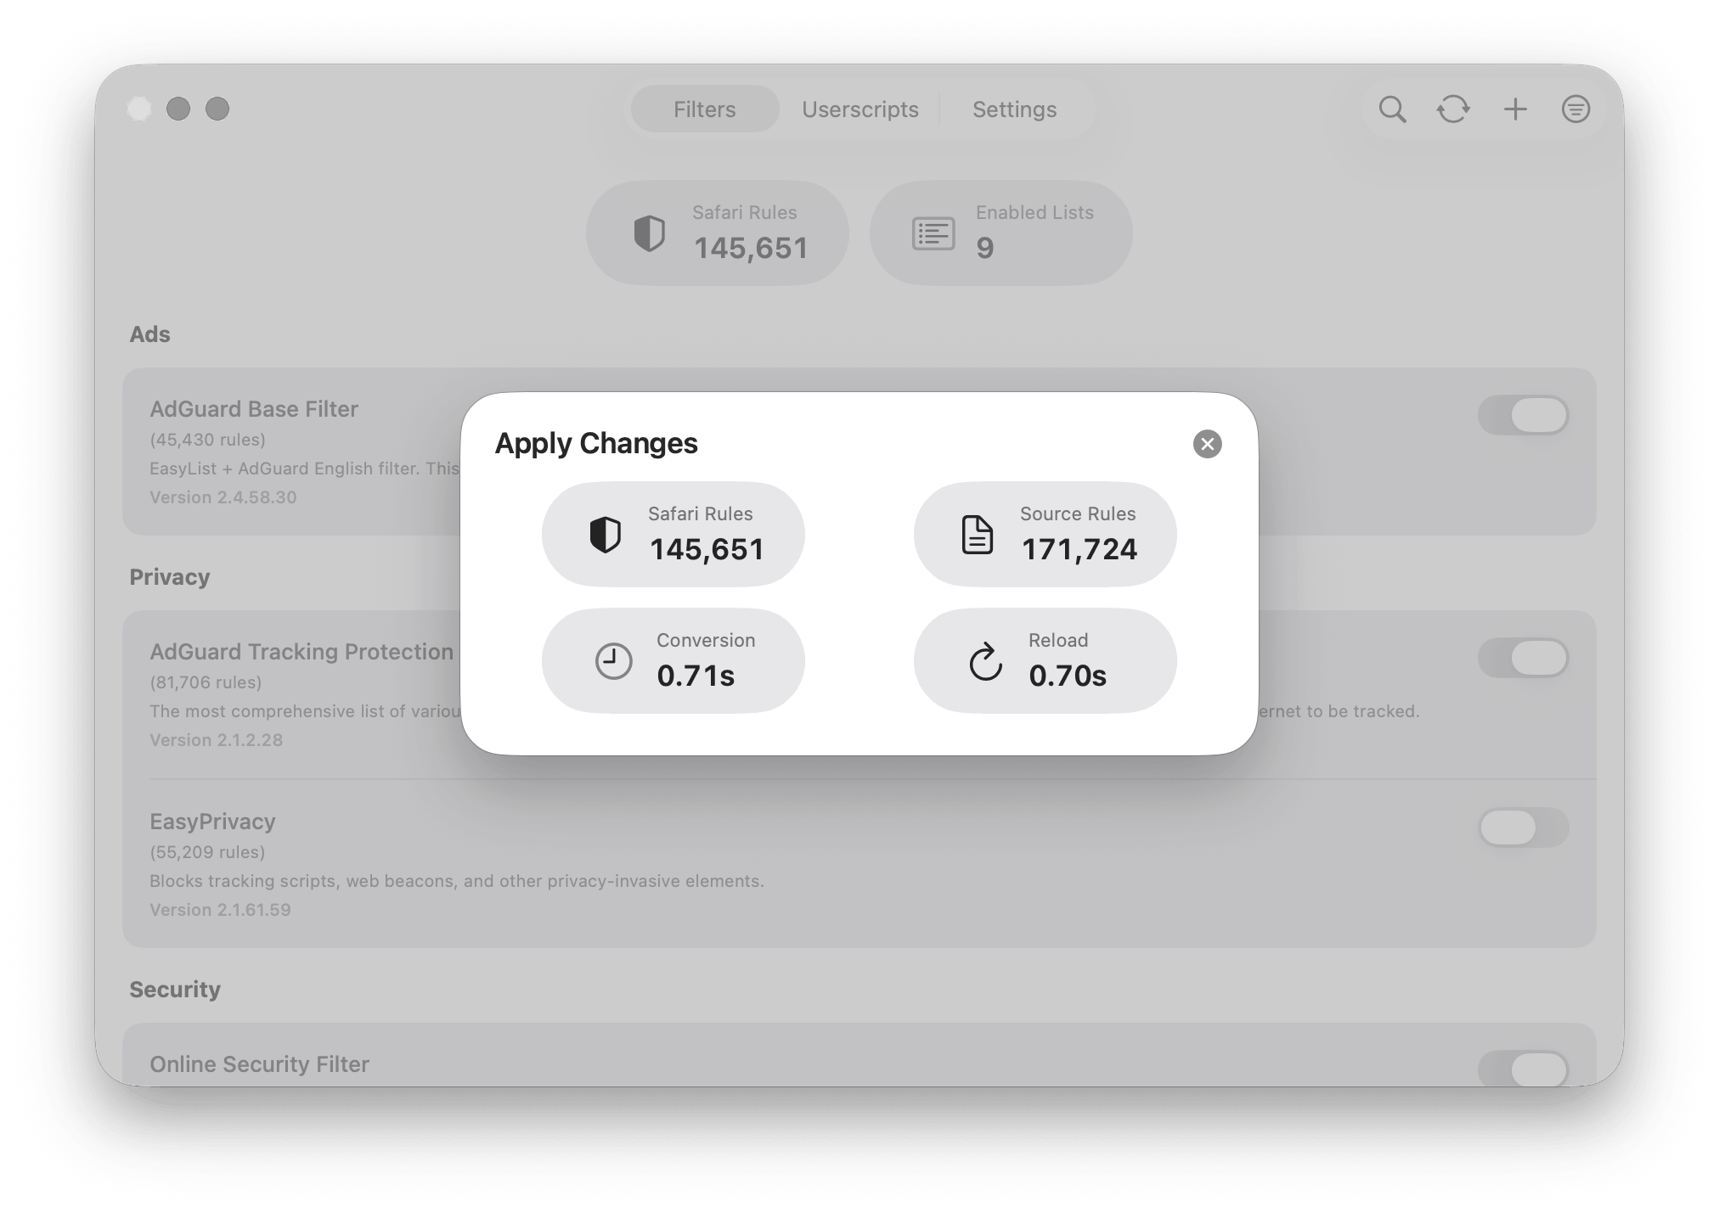
Task: Click Version 2.4.58.30 text
Action: click(223, 497)
